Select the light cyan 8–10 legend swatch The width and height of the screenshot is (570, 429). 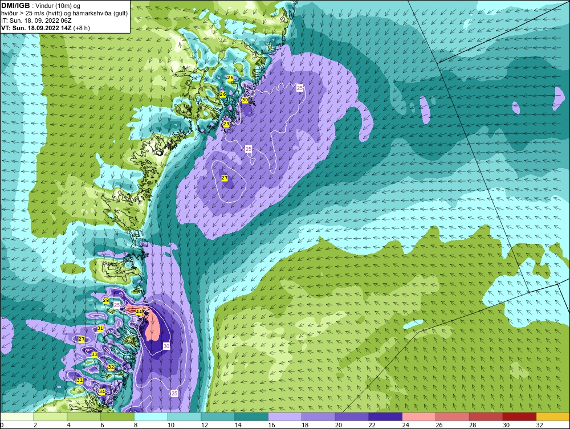click(x=151, y=416)
